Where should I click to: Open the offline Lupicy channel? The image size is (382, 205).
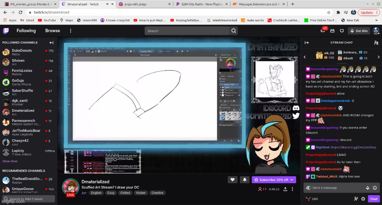[x=28, y=152]
